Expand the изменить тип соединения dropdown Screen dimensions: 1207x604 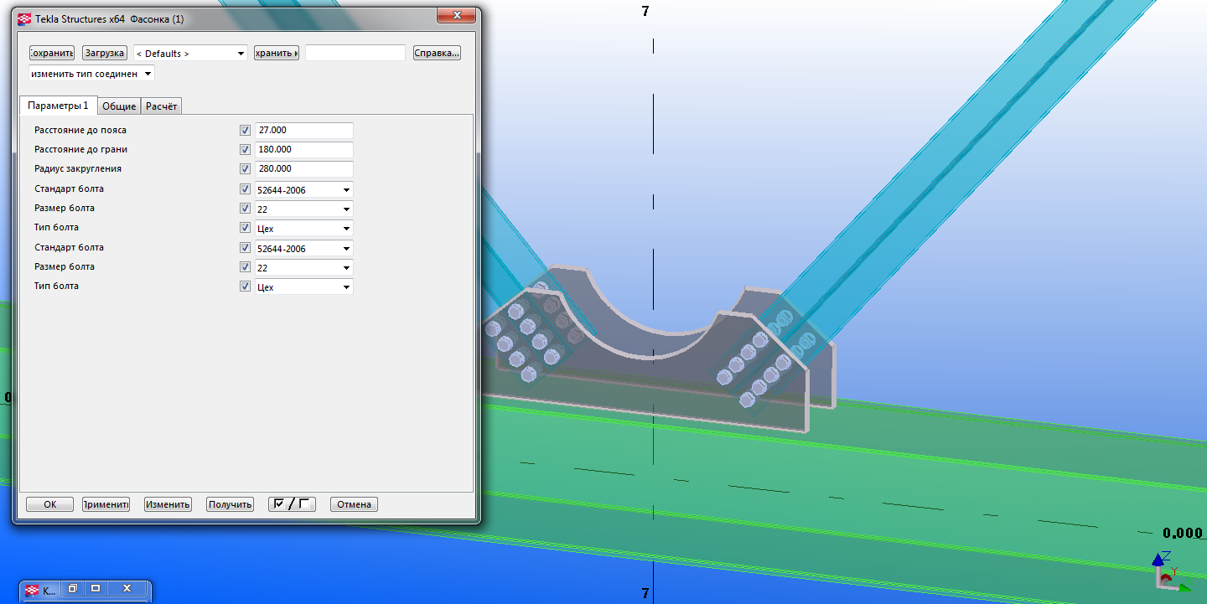coord(91,74)
